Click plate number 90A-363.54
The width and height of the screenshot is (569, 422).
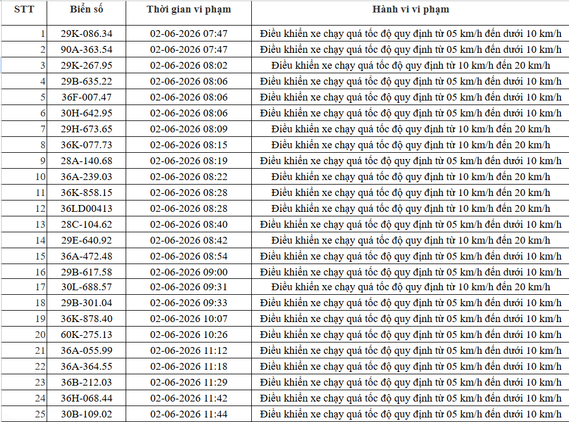[86, 49]
